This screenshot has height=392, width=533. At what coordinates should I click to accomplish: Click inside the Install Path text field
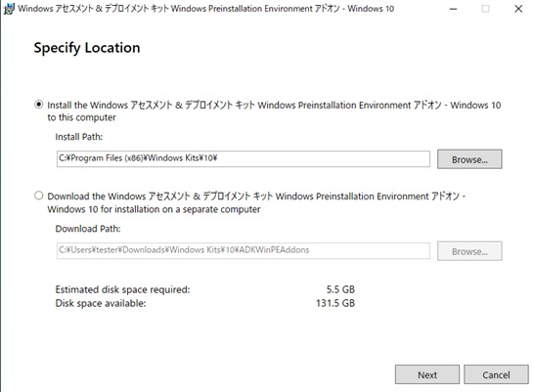[x=244, y=158]
